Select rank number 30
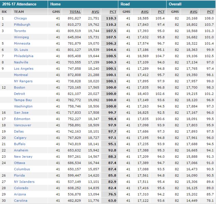This screenshot has height=204, width=216. click(x=4, y=201)
